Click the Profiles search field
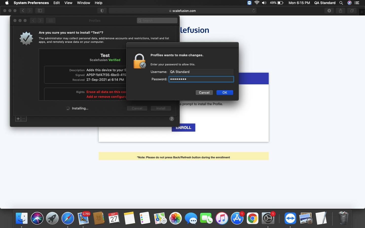This screenshot has width=365, height=228. (157, 21)
